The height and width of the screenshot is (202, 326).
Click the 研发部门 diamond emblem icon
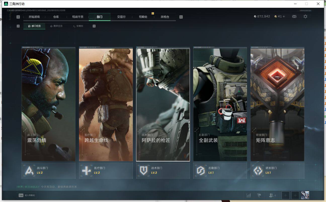pyautogui.click(x=258, y=171)
